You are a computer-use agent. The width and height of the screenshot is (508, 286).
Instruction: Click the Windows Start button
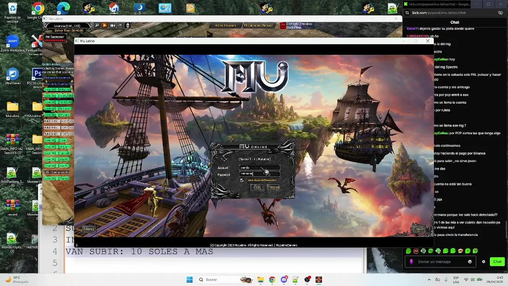(189, 280)
